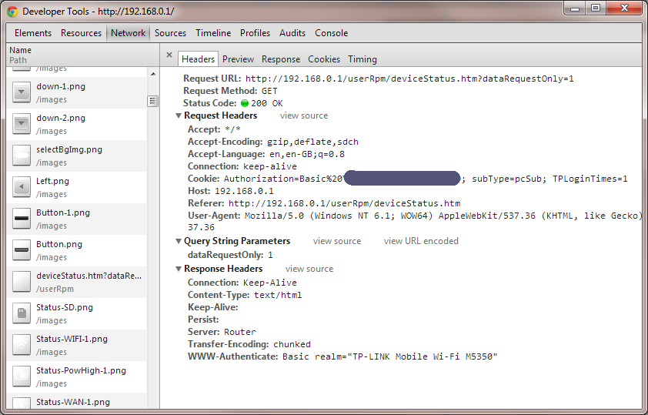Select the Button-1.png request row

77,219
